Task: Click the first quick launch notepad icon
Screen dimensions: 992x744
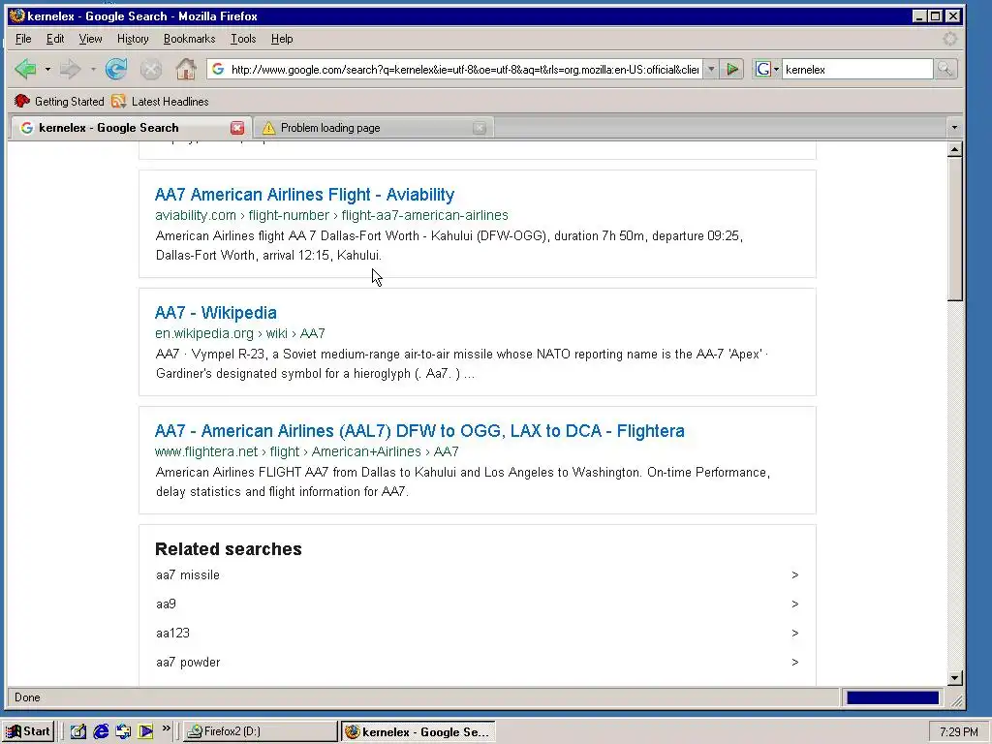Action: pos(77,731)
